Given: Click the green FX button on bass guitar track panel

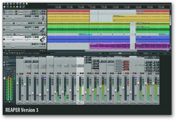Looking at the screenshot, I should click(30, 27).
